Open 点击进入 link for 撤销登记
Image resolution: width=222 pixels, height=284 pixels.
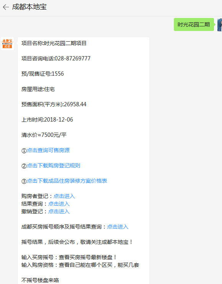point(59,211)
